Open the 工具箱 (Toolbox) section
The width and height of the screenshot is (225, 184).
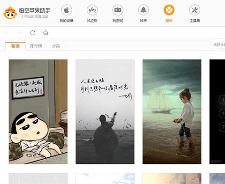point(195,14)
